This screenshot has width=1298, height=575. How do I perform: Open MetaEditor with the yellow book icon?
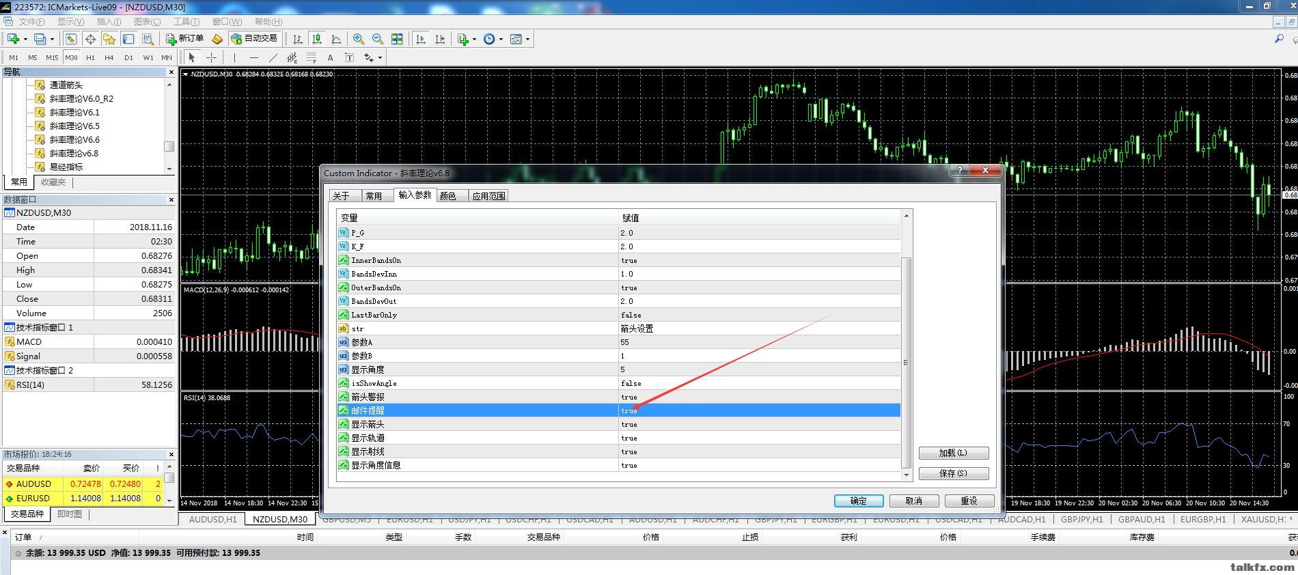pyautogui.click(x=217, y=39)
